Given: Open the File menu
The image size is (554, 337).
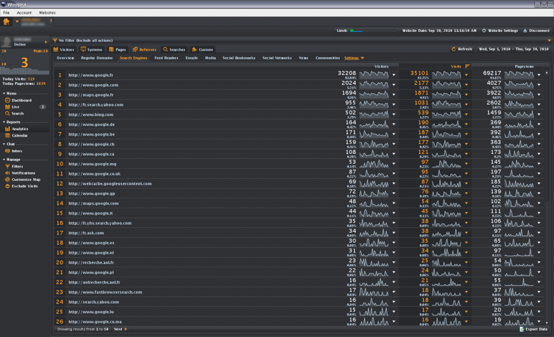Looking at the screenshot, I should pos(6,12).
